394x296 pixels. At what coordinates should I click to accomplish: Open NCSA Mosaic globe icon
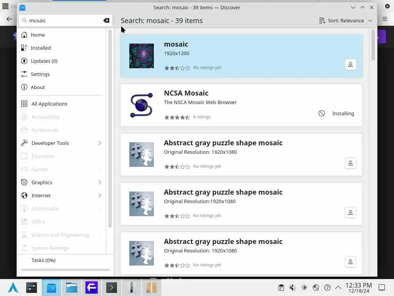point(142,105)
